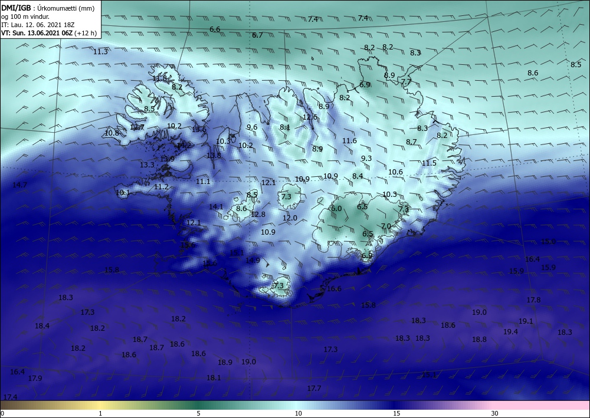
Task: Click the VT: Sun. 13.06.2021 06Z text
Action: (37, 33)
